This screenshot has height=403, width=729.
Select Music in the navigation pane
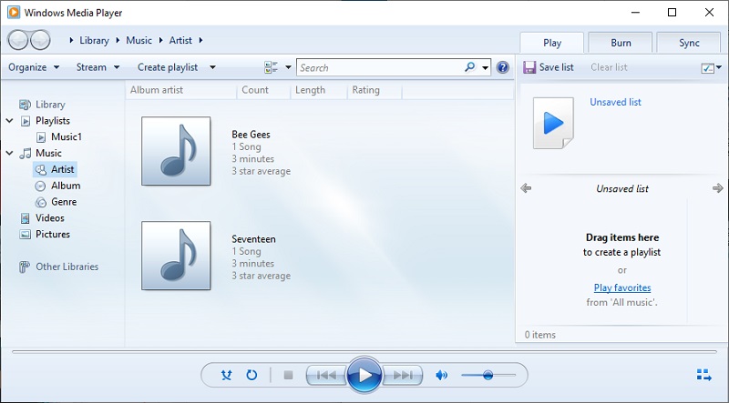tap(48, 153)
